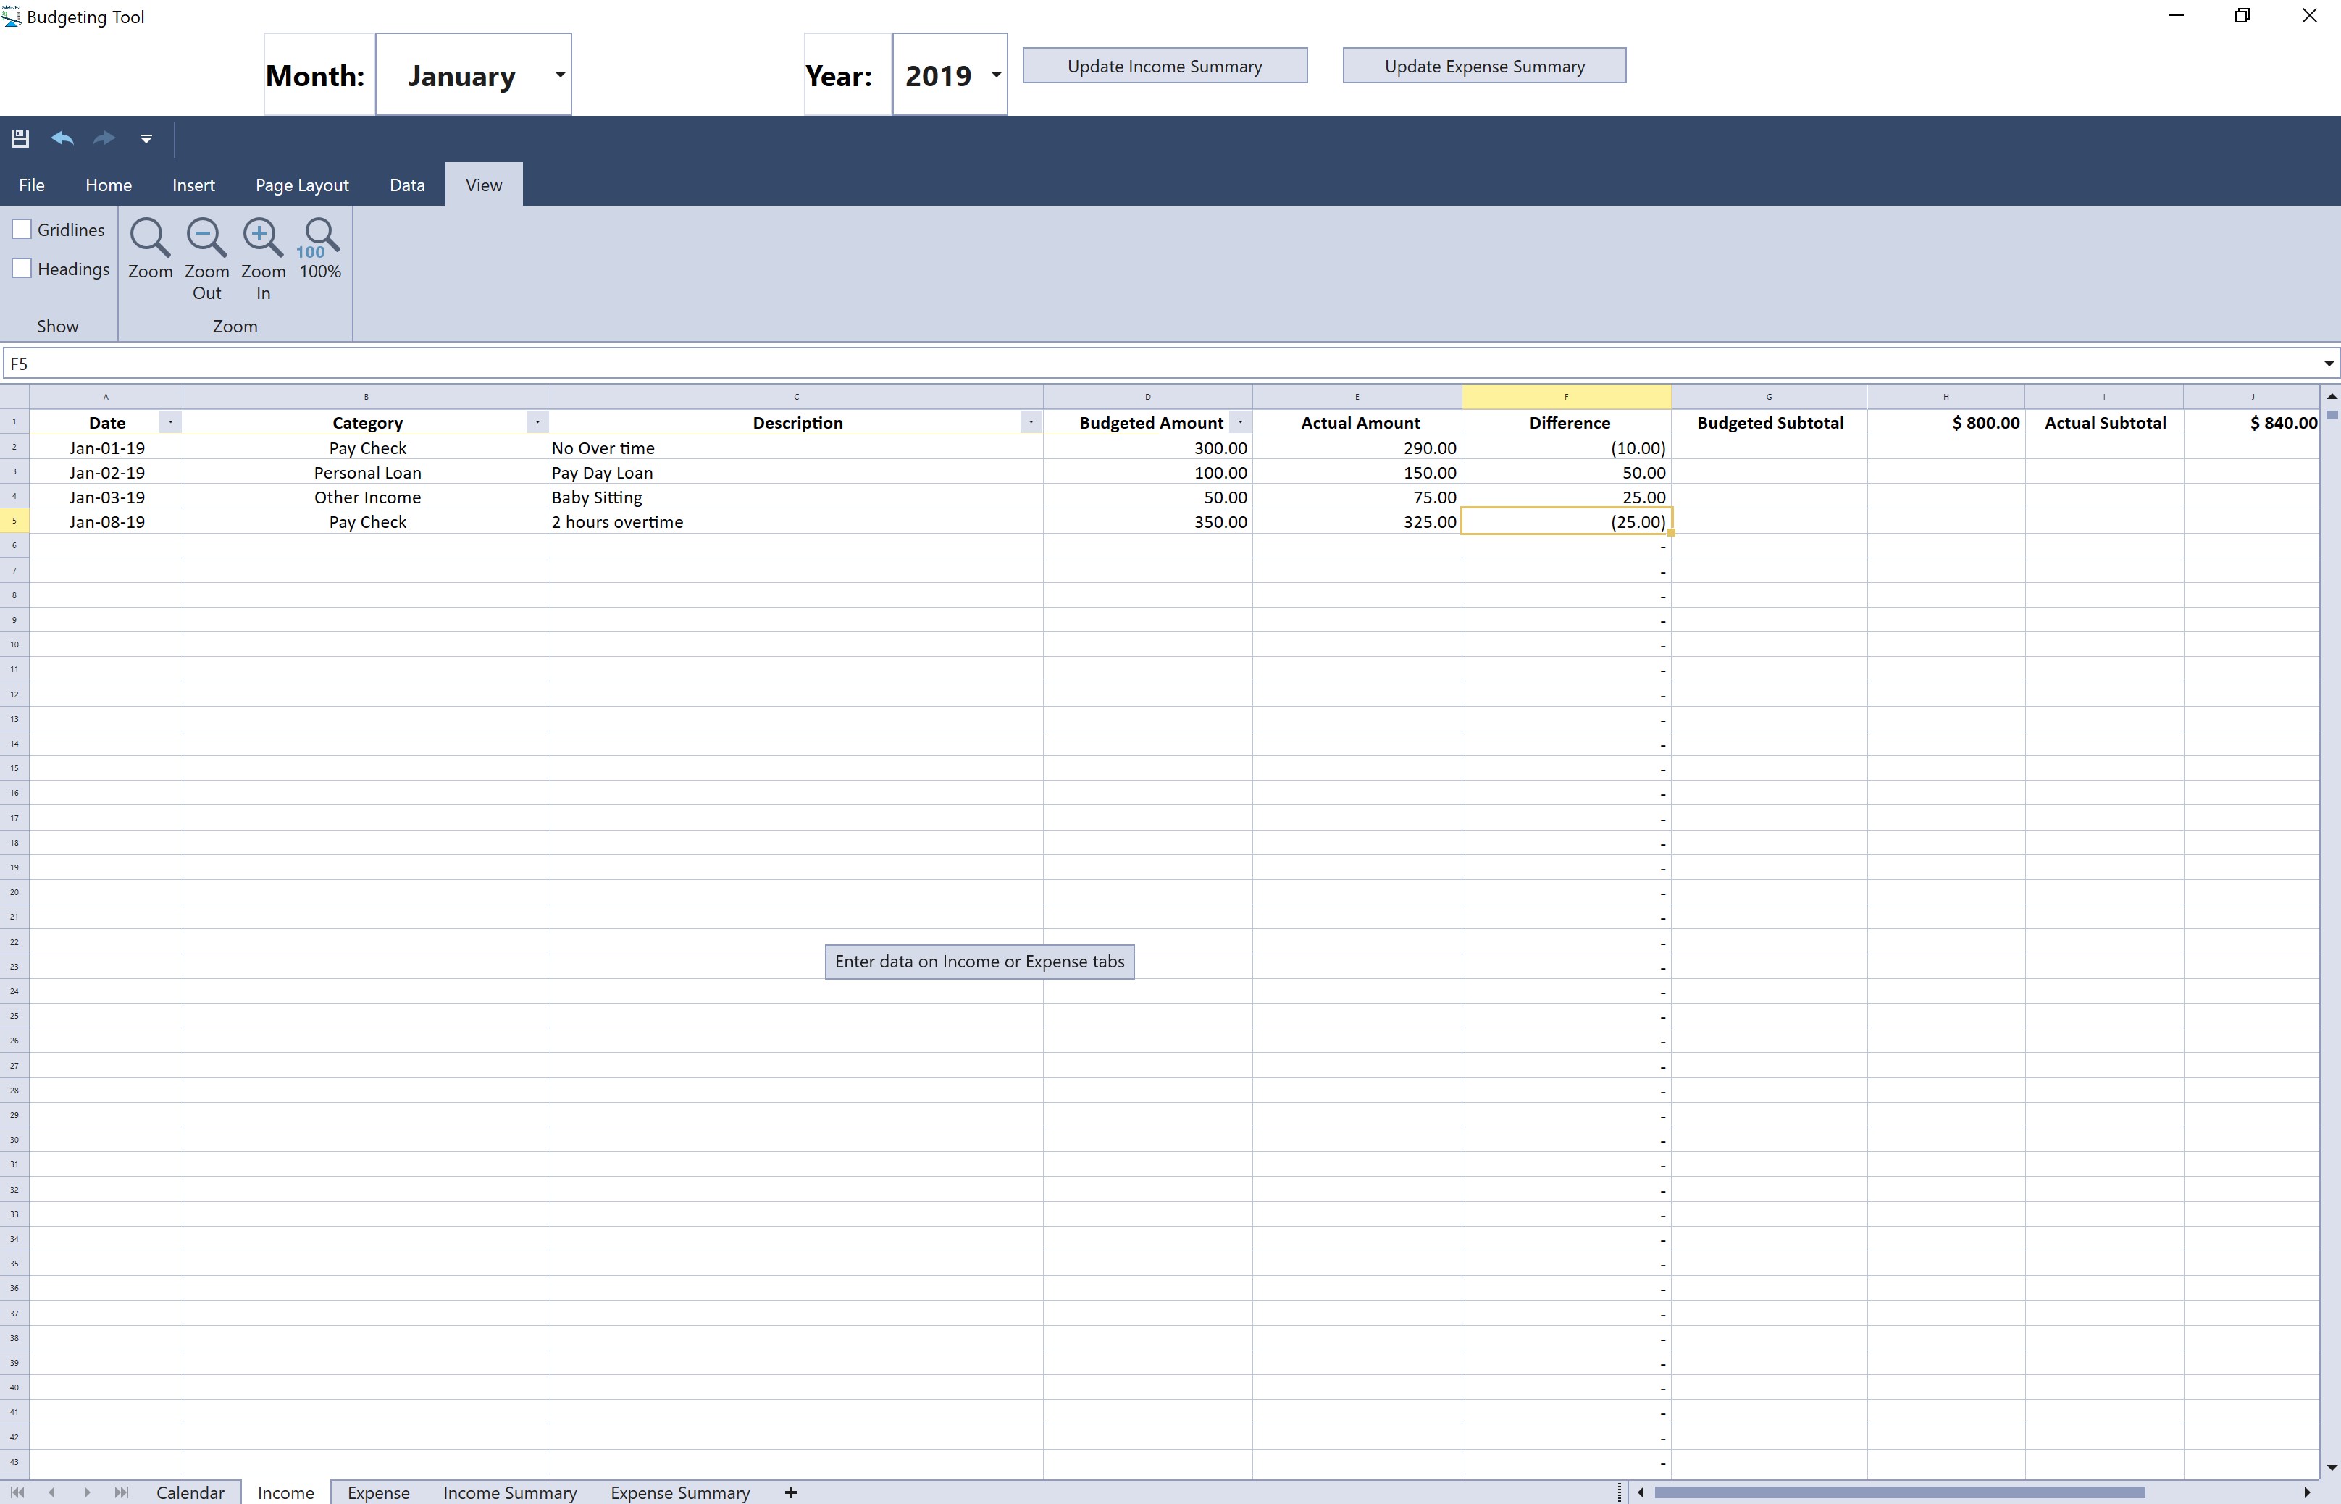Go to first sheet tab navigation arrow
2341x1504 pixels.
17,1492
